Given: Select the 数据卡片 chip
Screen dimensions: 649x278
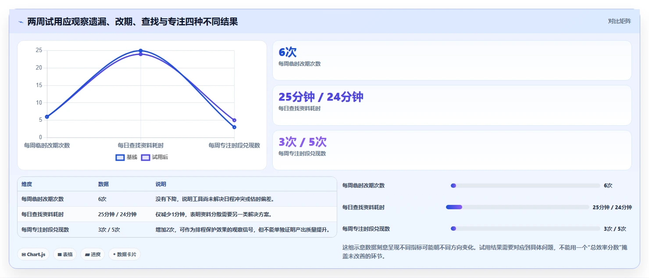Looking at the screenshot, I should (125, 254).
